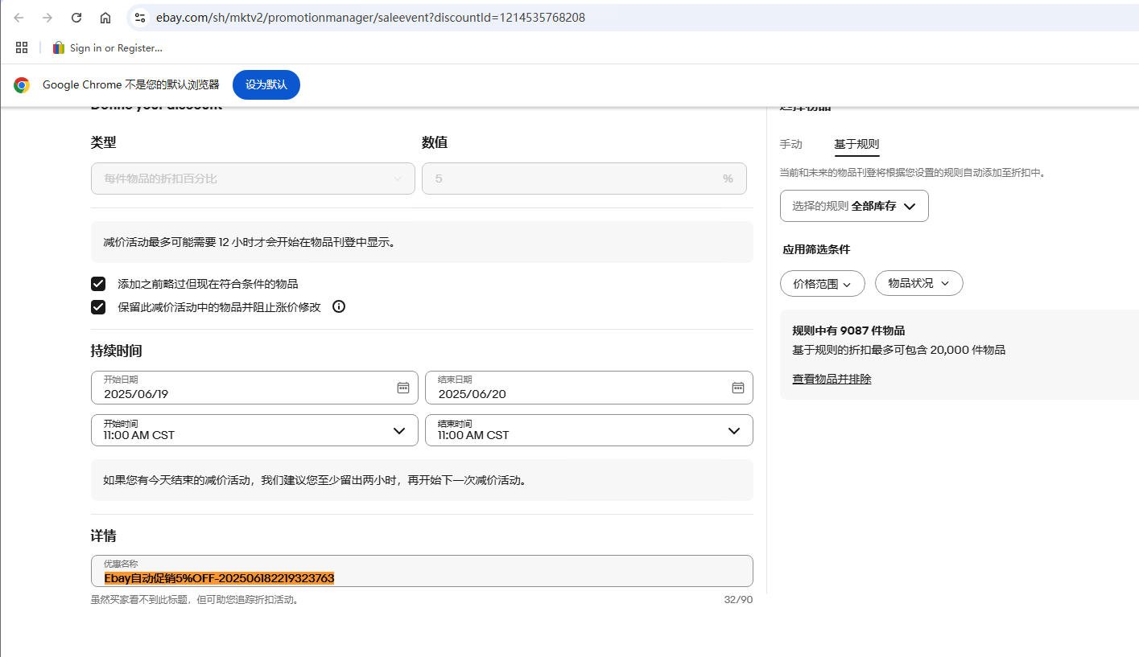
Task: Switch to the 基于规则 tab
Action: [x=856, y=145]
